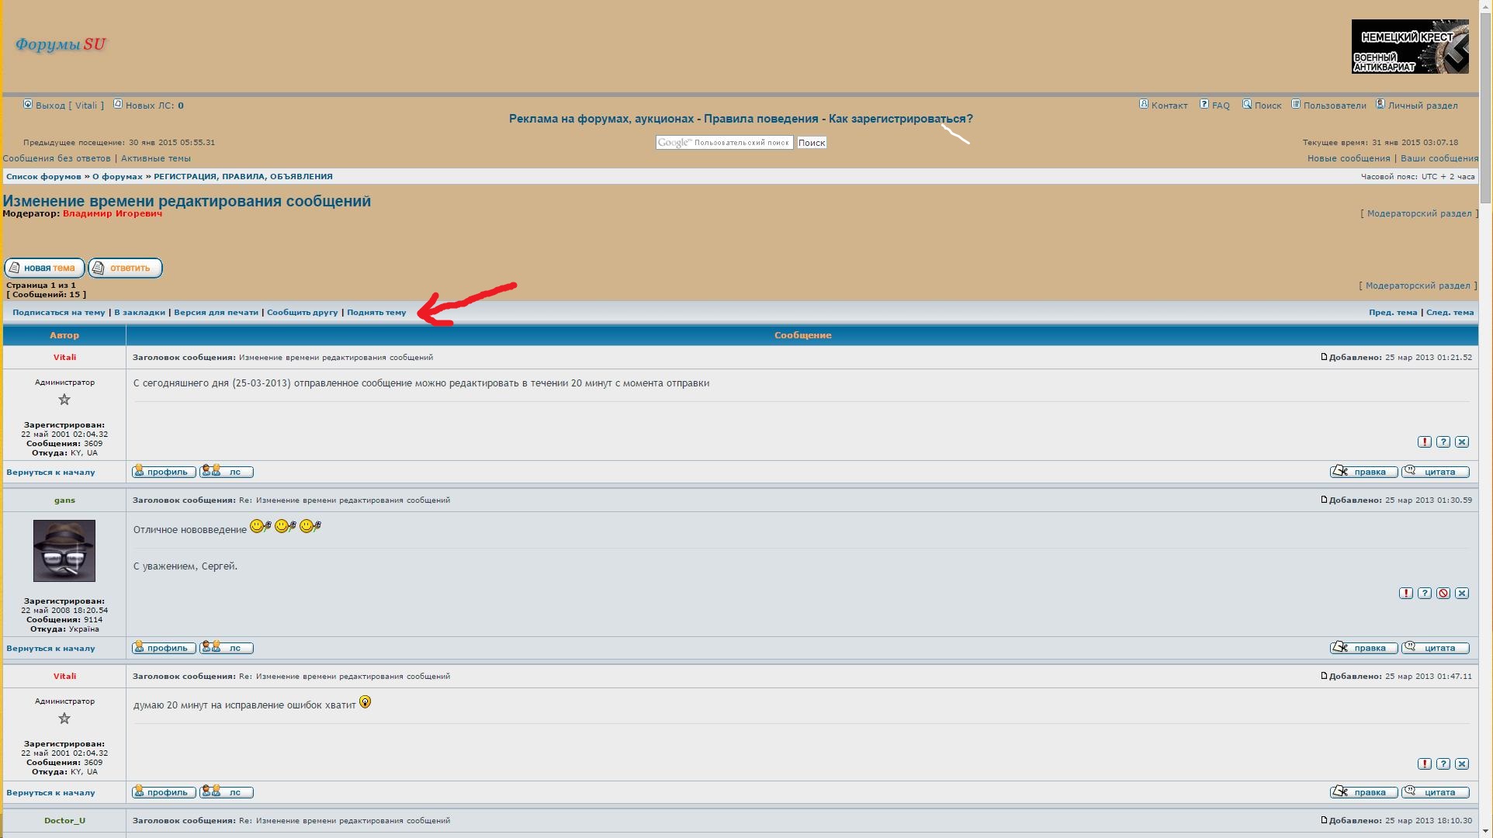Click 'цитата' quote button on gans's post
The height and width of the screenshot is (838, 1493).
click(1435, 648)
